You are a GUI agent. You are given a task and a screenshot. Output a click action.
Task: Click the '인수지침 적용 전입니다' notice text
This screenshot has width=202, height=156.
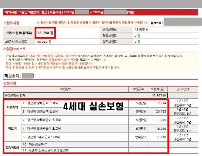92,23
